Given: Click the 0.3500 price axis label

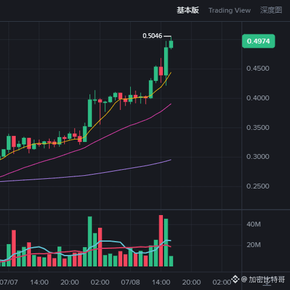Looking at the screenshot, I should pyautogui.click(x=258, y=127).
